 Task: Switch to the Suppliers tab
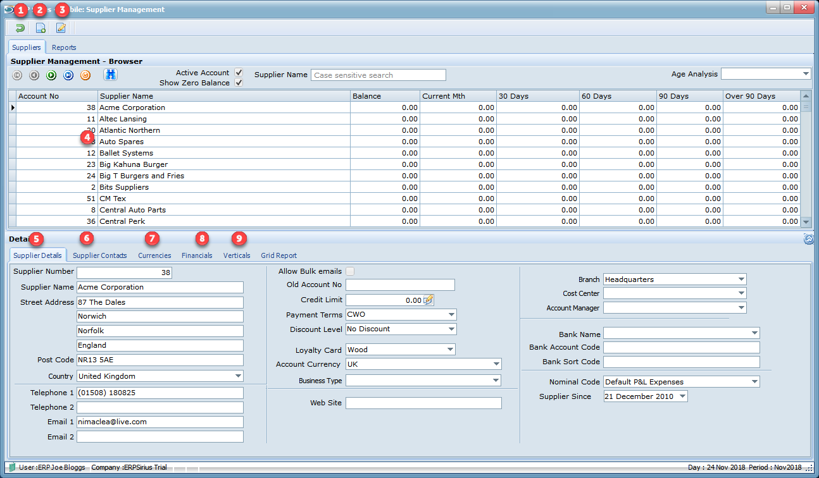(x=27, y=47)
